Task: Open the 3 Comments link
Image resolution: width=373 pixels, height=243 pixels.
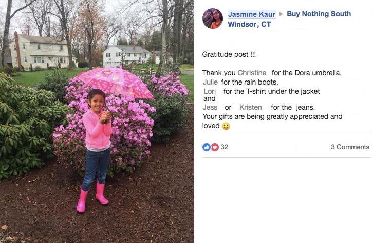Action: (x=350, y=147)
